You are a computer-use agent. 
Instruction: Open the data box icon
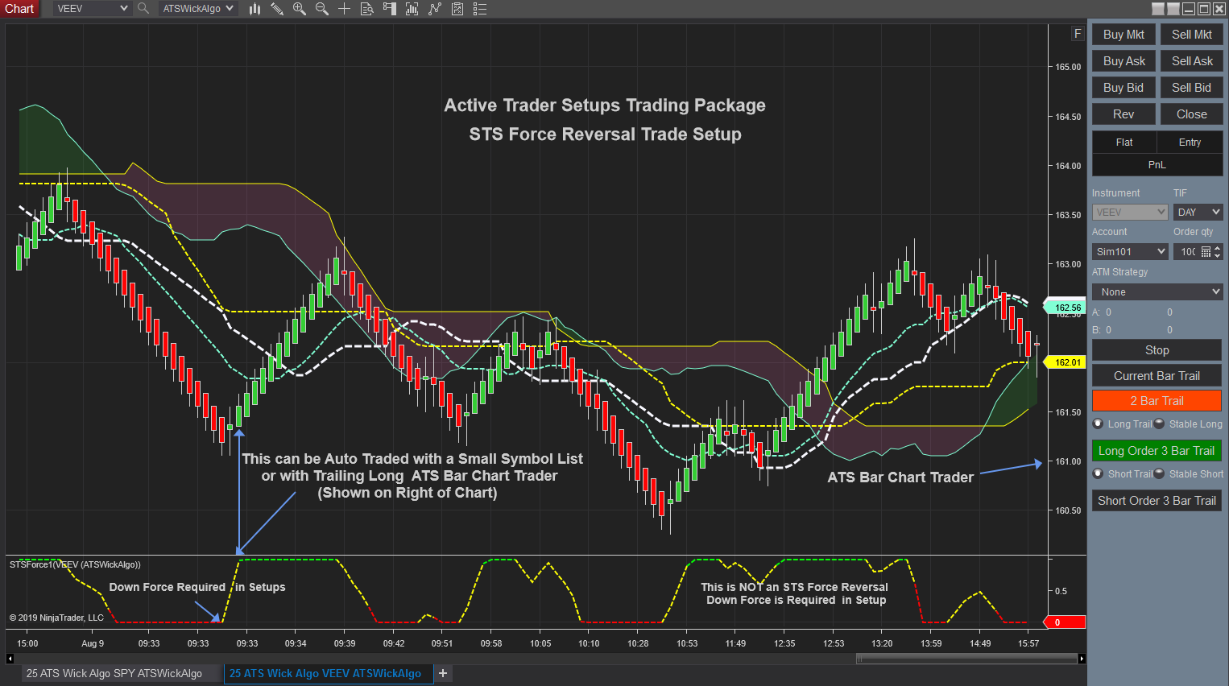[366, 9]
